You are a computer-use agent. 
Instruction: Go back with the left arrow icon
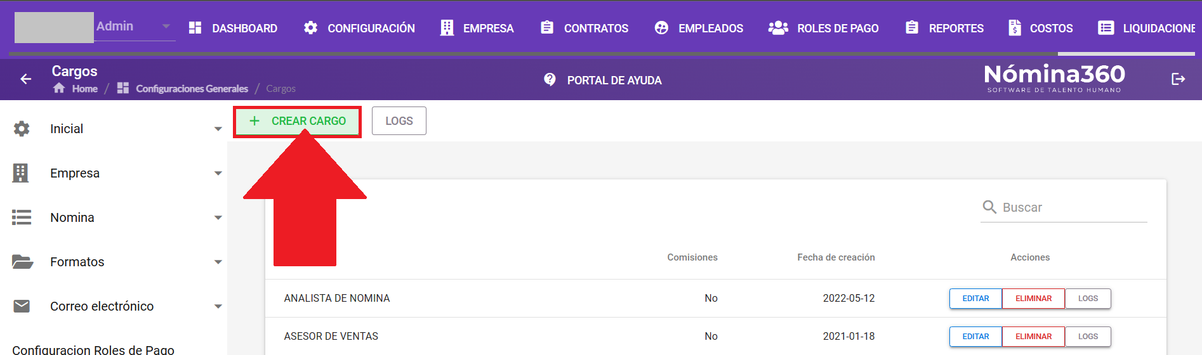coord(26,79)
